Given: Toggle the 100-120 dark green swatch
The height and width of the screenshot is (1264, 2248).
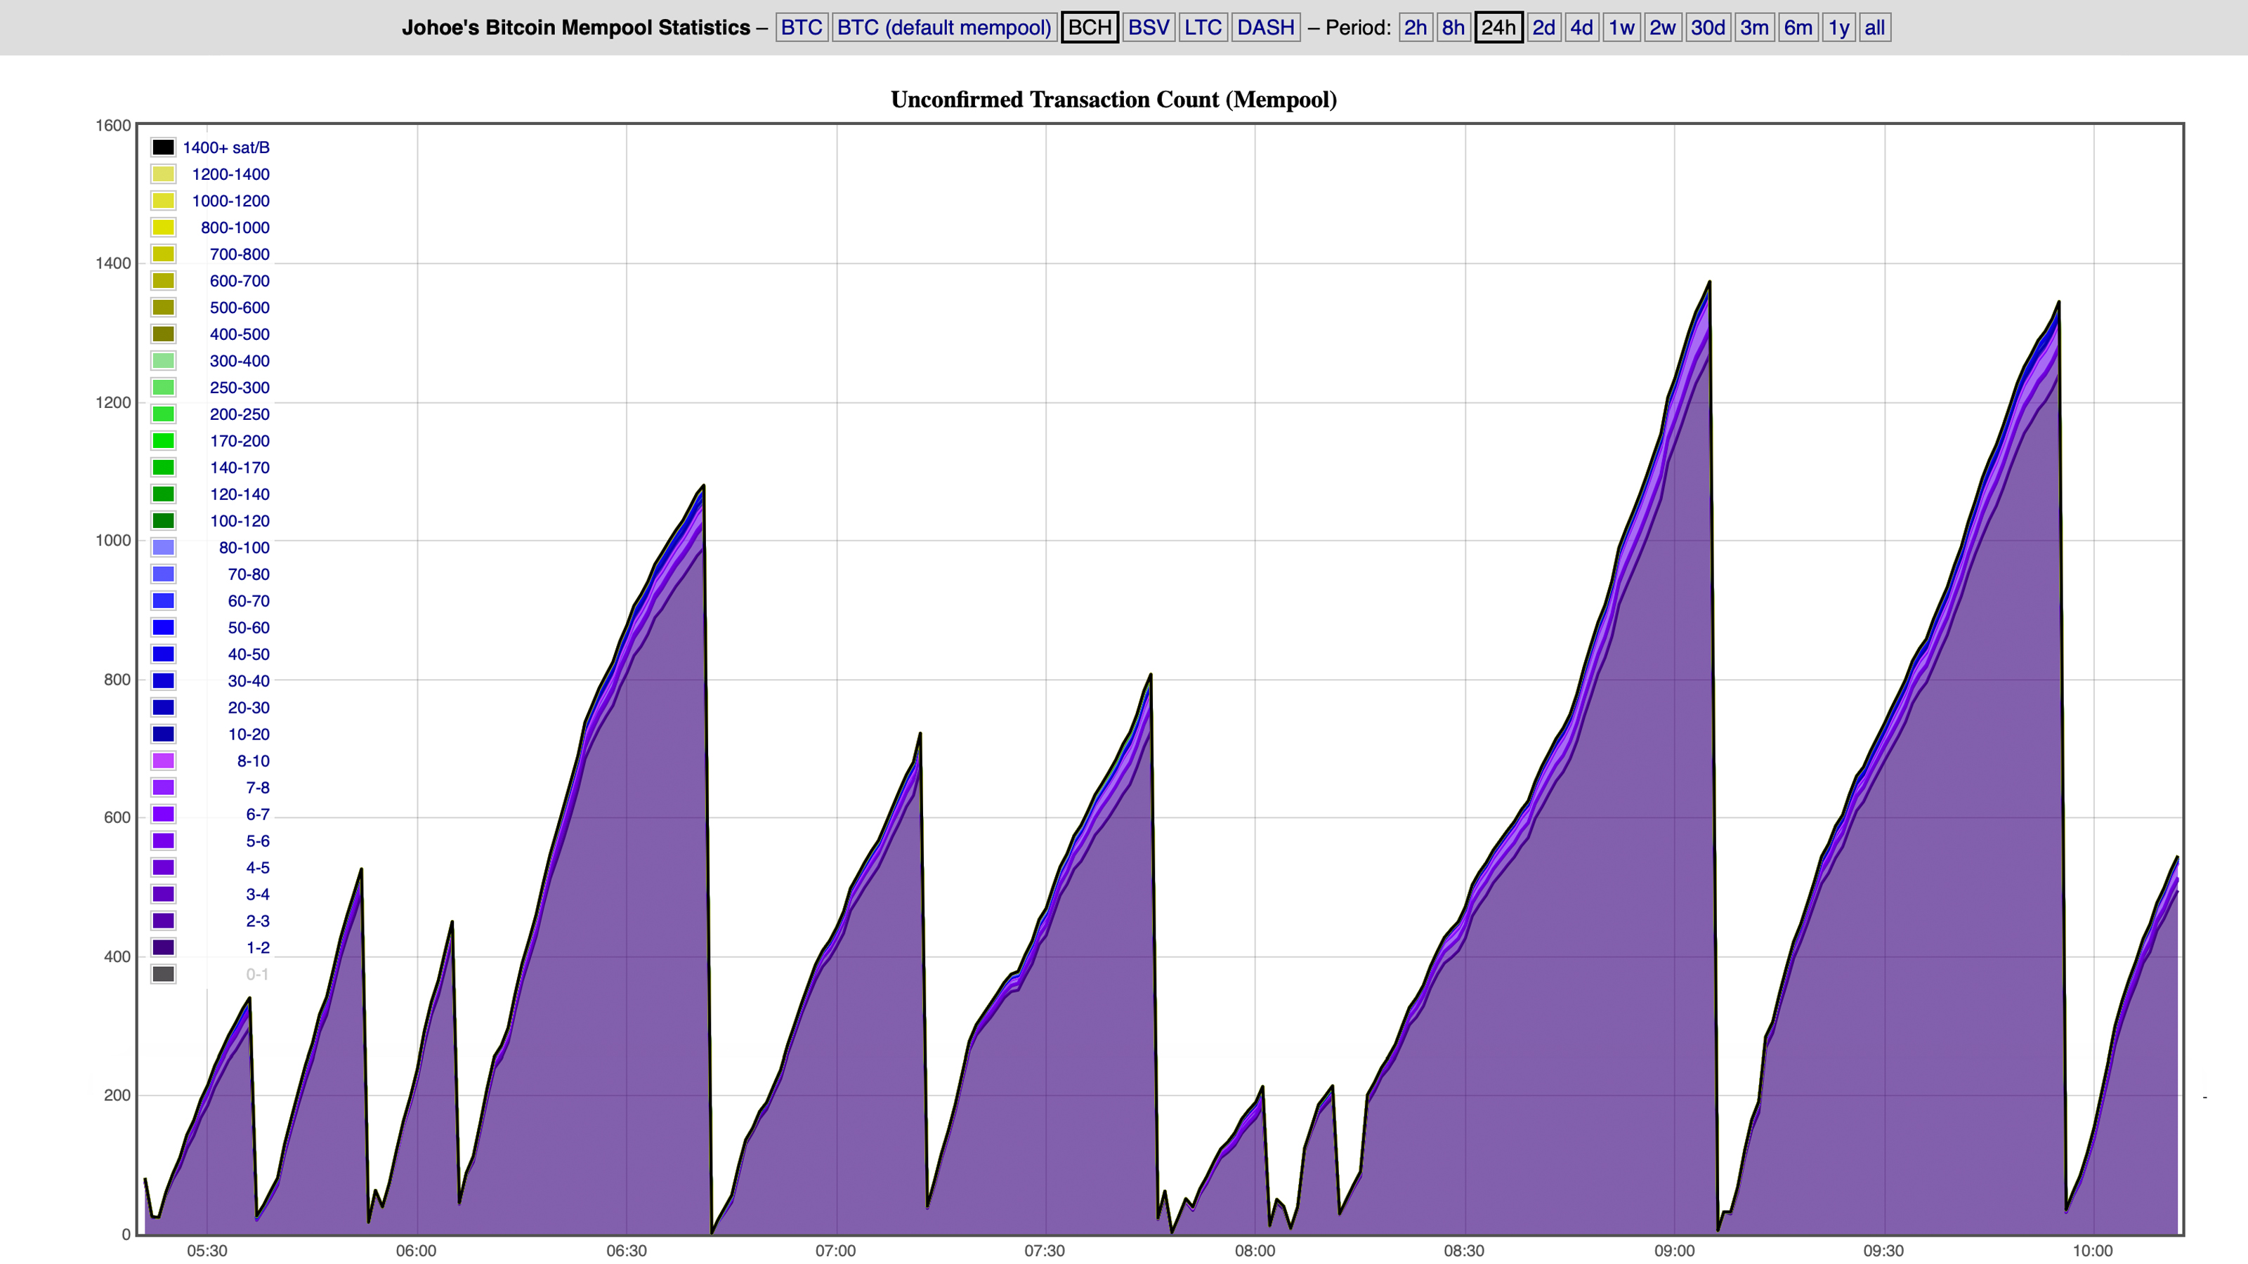Looking at the screenshot, I should click(163, 521).
